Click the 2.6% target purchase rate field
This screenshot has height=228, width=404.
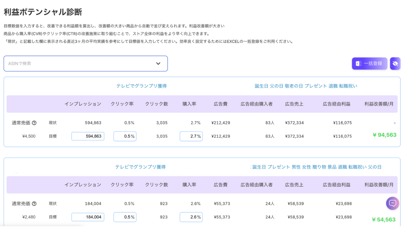pyautogui.click(x=191, y=217)
